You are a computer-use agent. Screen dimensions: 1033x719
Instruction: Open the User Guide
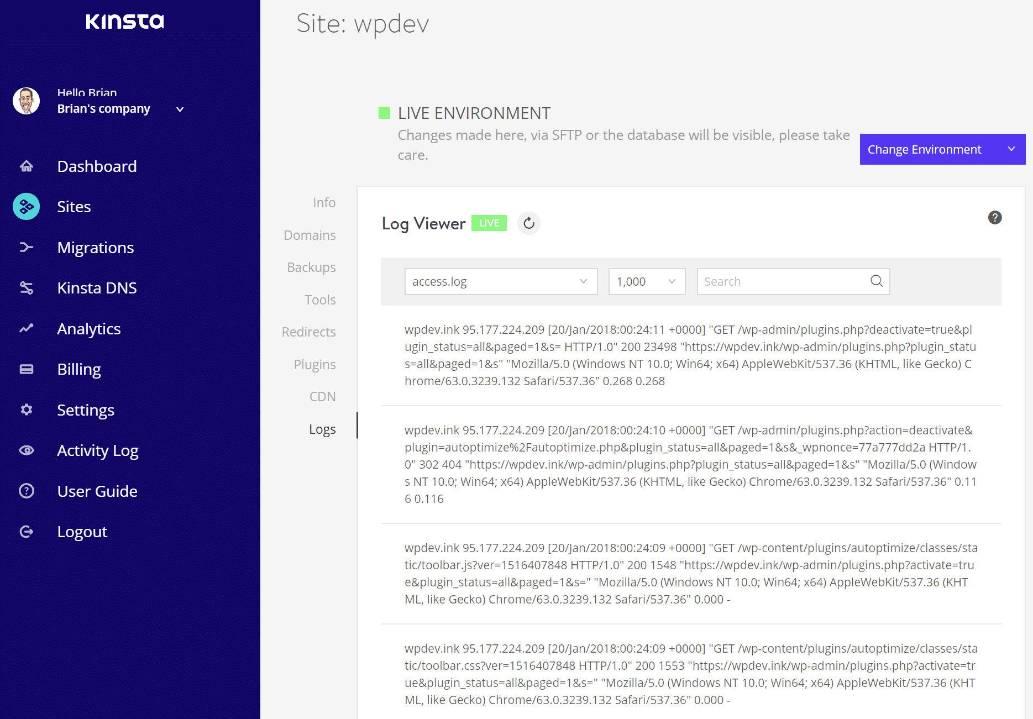97,491
